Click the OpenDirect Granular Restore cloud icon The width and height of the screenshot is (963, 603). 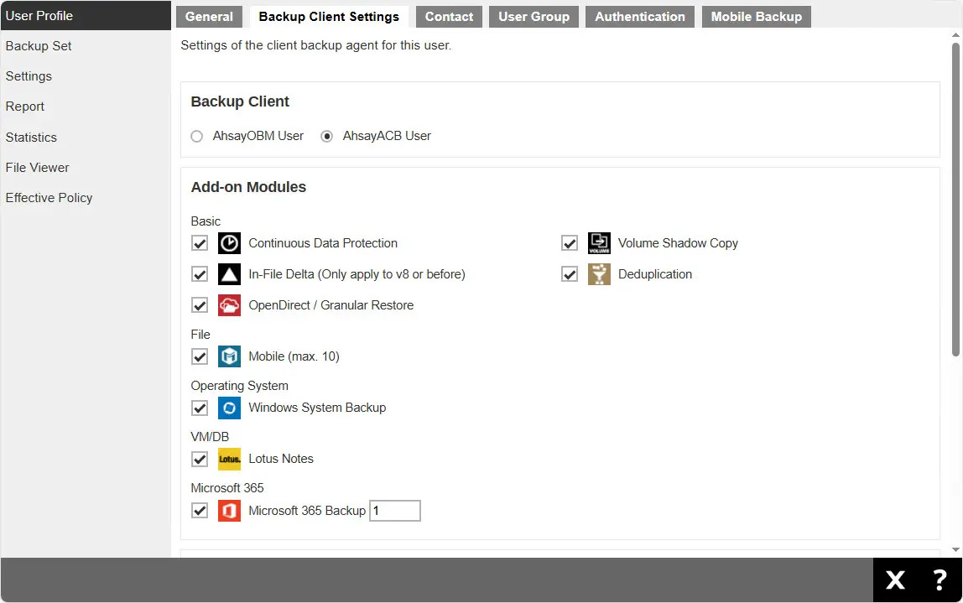229,305
